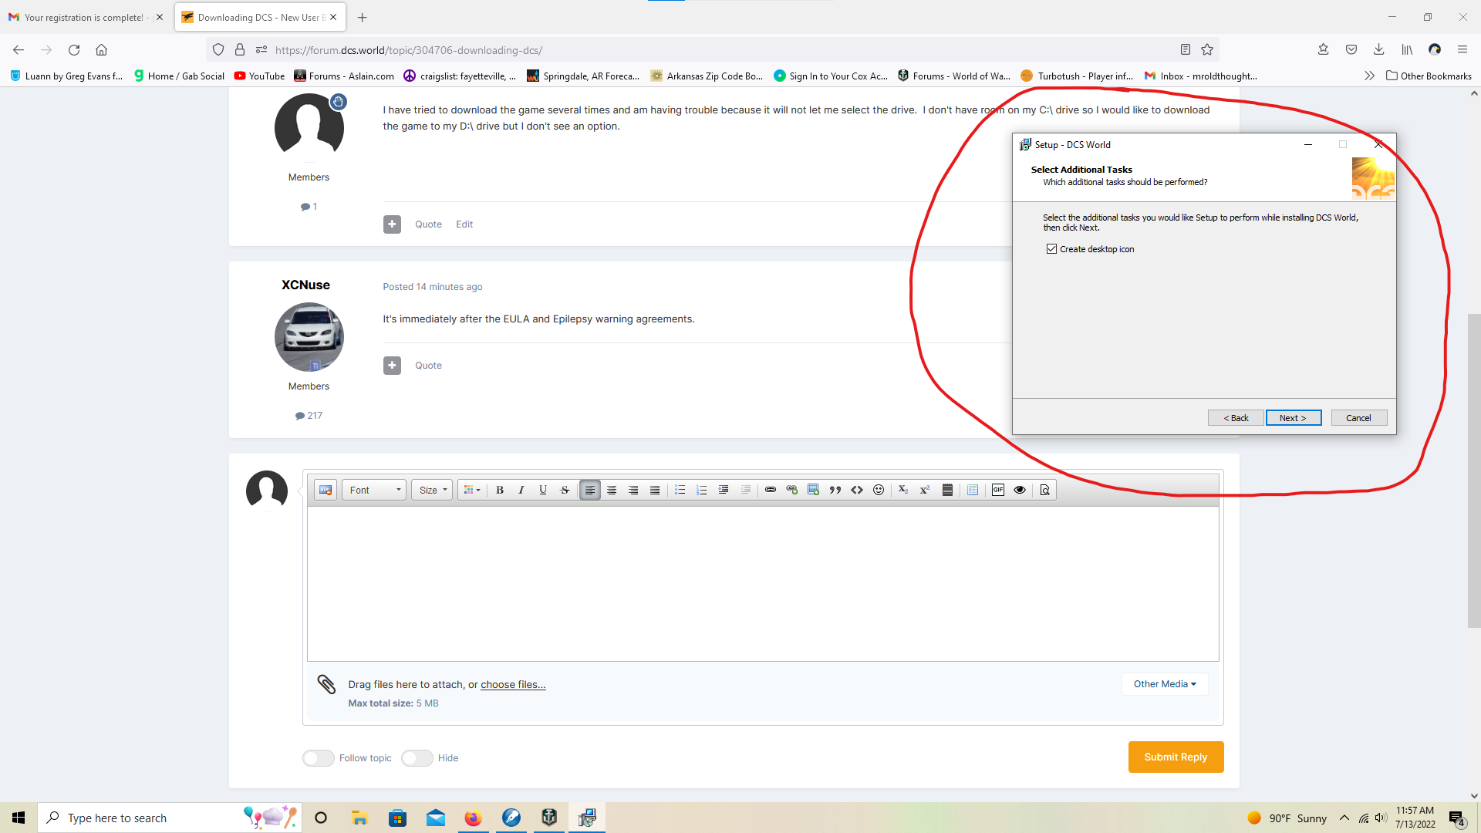Click in the reply text area

[x=763, y=584]
